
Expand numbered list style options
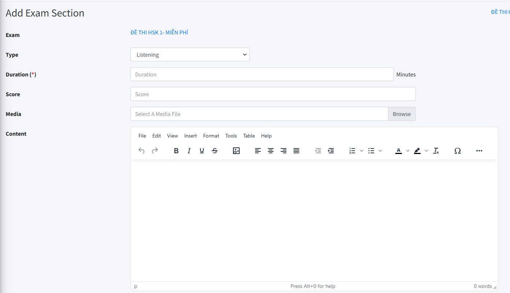[x=362, y=151]
